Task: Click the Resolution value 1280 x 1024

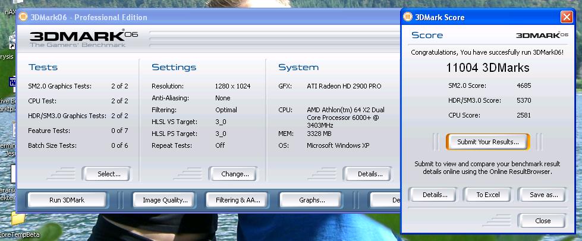Action: point(232,86)
